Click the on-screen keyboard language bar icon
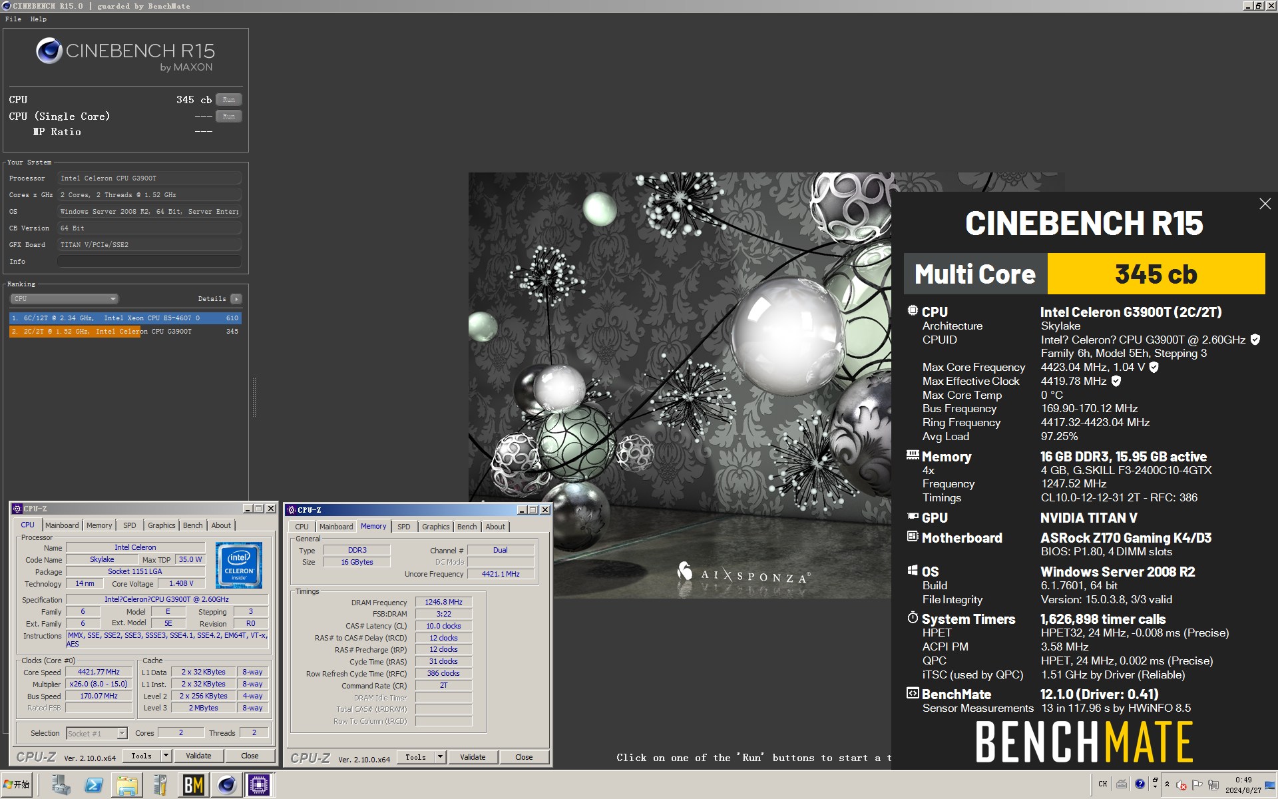Image resolution: width=1278 pixels, height=799 pixels. pos(1122,784)
